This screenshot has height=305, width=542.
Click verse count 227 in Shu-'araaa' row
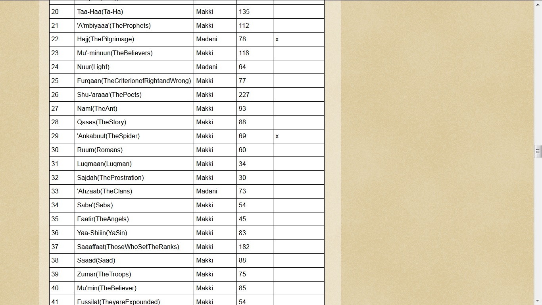click(x=244, y=95)
